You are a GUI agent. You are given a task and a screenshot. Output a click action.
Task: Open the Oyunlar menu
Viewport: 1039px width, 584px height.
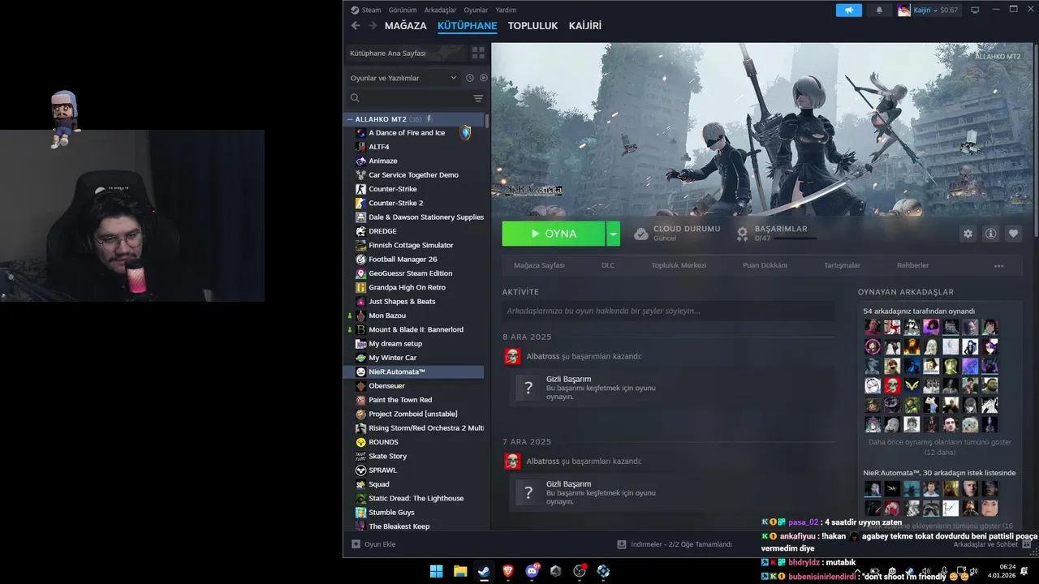click(476, 10)
